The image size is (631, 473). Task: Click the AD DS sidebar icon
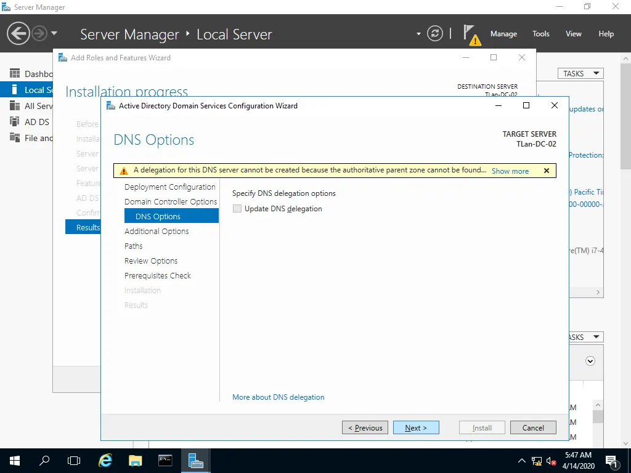(15, 121)
